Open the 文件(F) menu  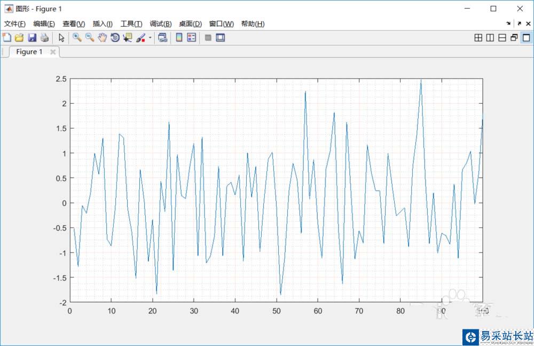pos(14,23)
